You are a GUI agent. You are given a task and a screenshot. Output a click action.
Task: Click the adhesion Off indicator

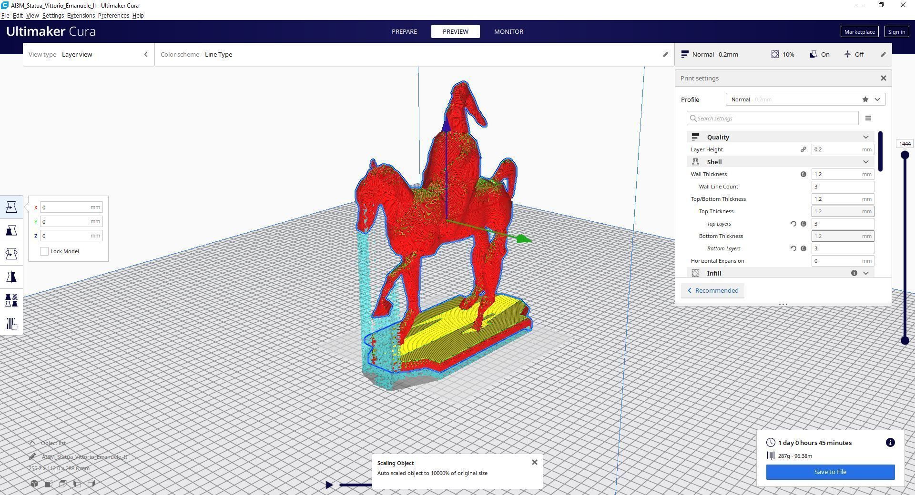[x=854, y=54]
